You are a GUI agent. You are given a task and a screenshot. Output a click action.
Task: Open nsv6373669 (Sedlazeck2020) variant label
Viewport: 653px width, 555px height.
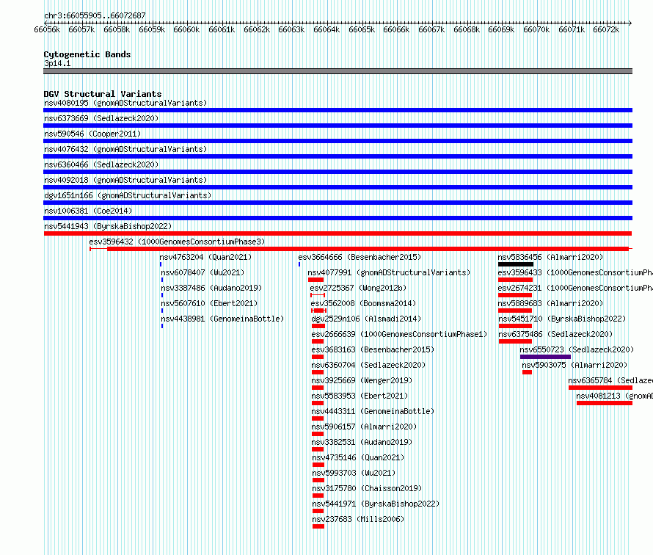[101, 118]
